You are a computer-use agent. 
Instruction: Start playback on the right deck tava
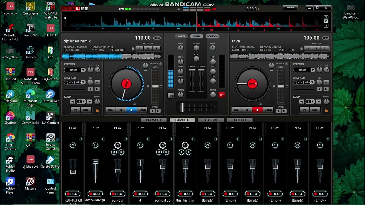pos(257,110)
